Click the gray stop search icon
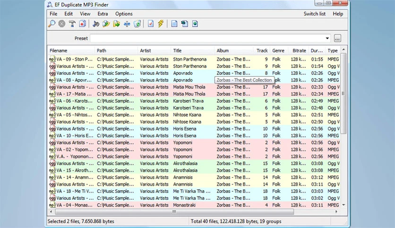395x228 pixels. tap(62, 24)
